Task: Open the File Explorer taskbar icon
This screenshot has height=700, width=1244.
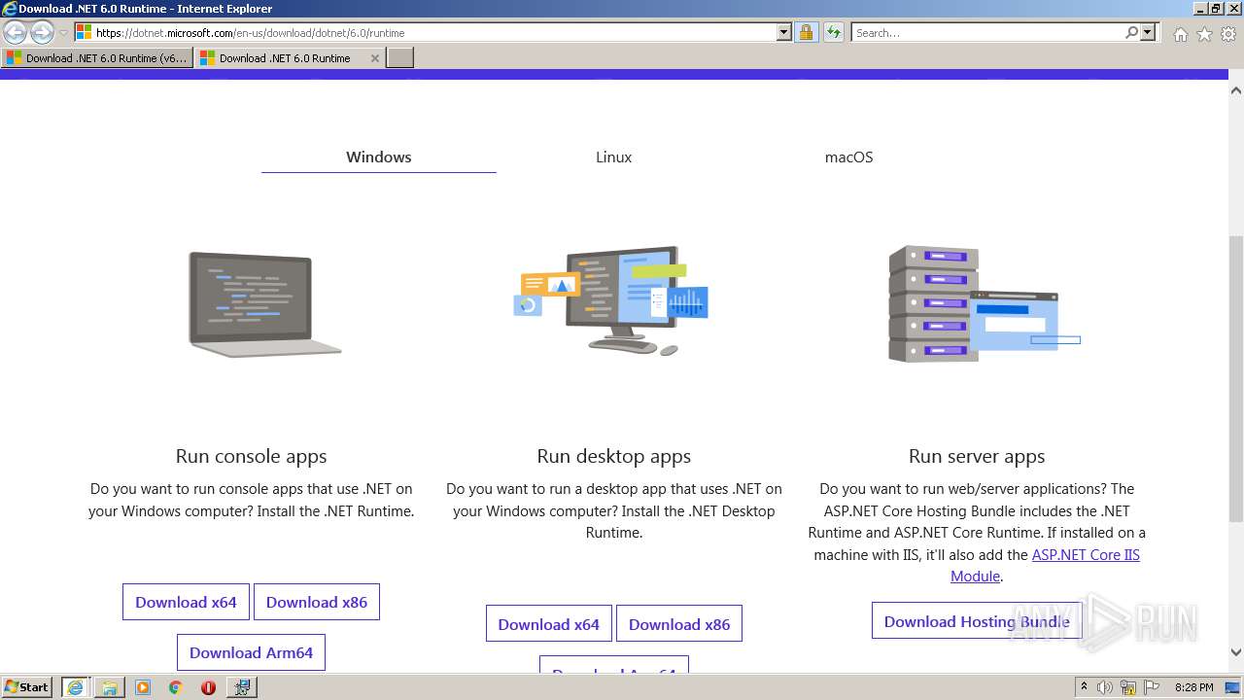Action: pos(110,687)
